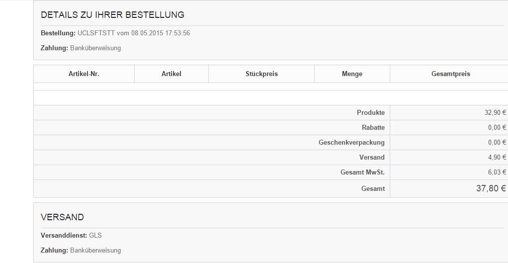508x263 pixels.
Task: Click the 37,80 € total amount
Action: [x=491, y=188]
